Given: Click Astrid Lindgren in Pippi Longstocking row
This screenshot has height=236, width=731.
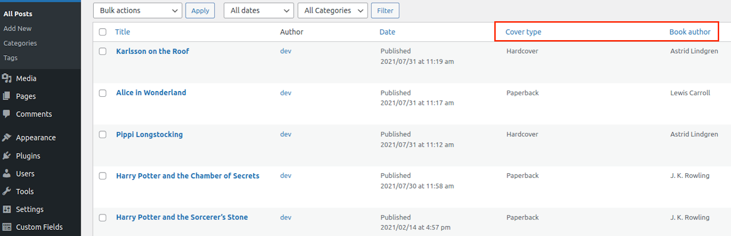Looking at the screenshot, I should 694,135.
